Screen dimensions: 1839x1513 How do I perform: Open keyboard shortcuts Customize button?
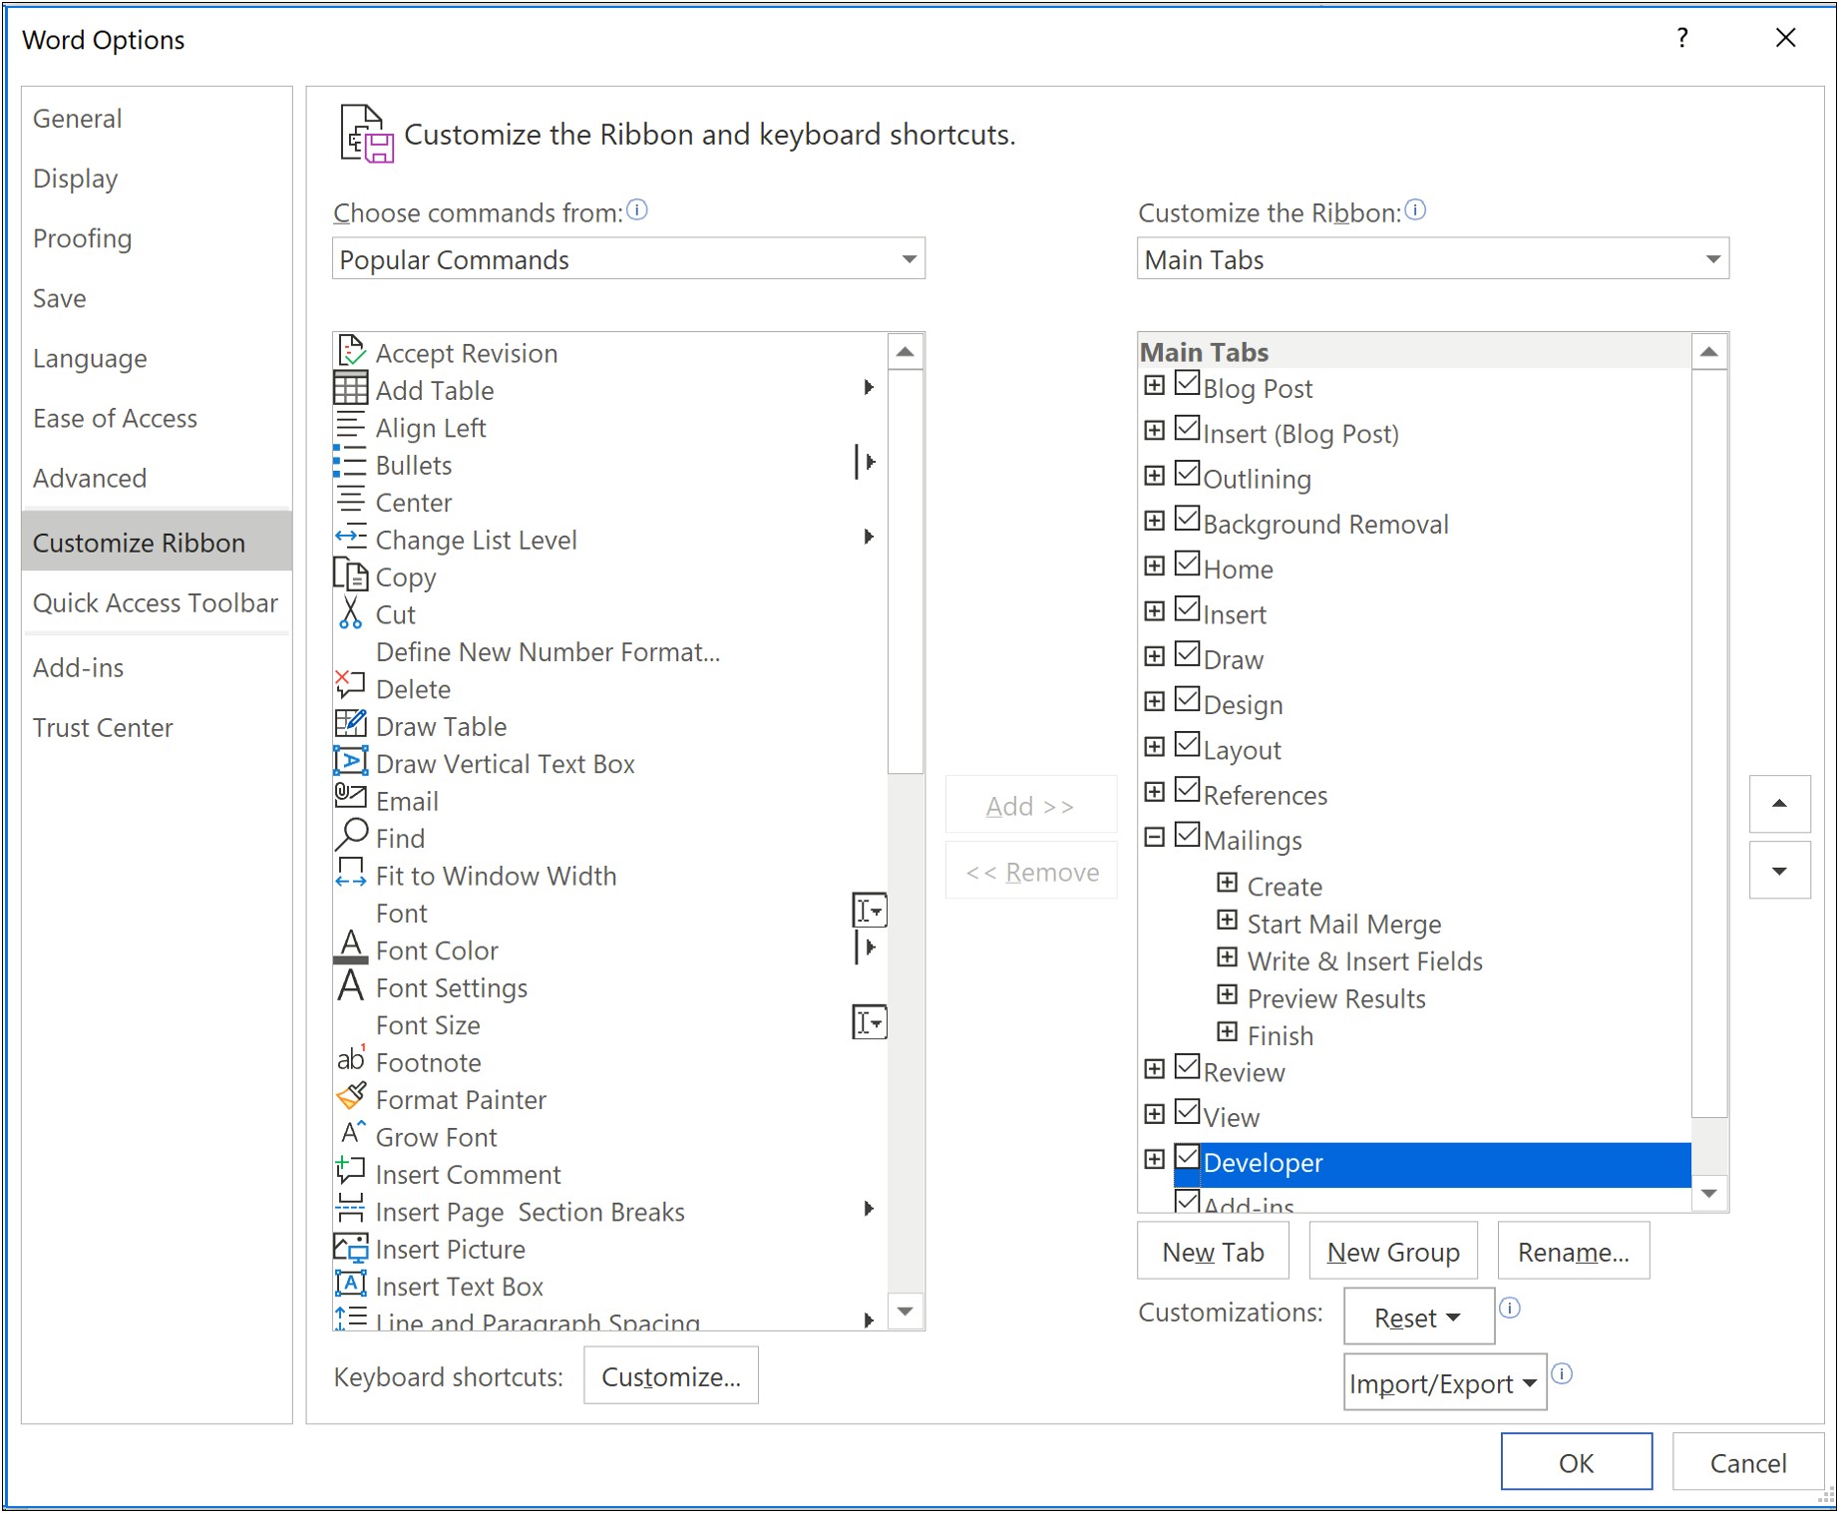pos(671,1376)
